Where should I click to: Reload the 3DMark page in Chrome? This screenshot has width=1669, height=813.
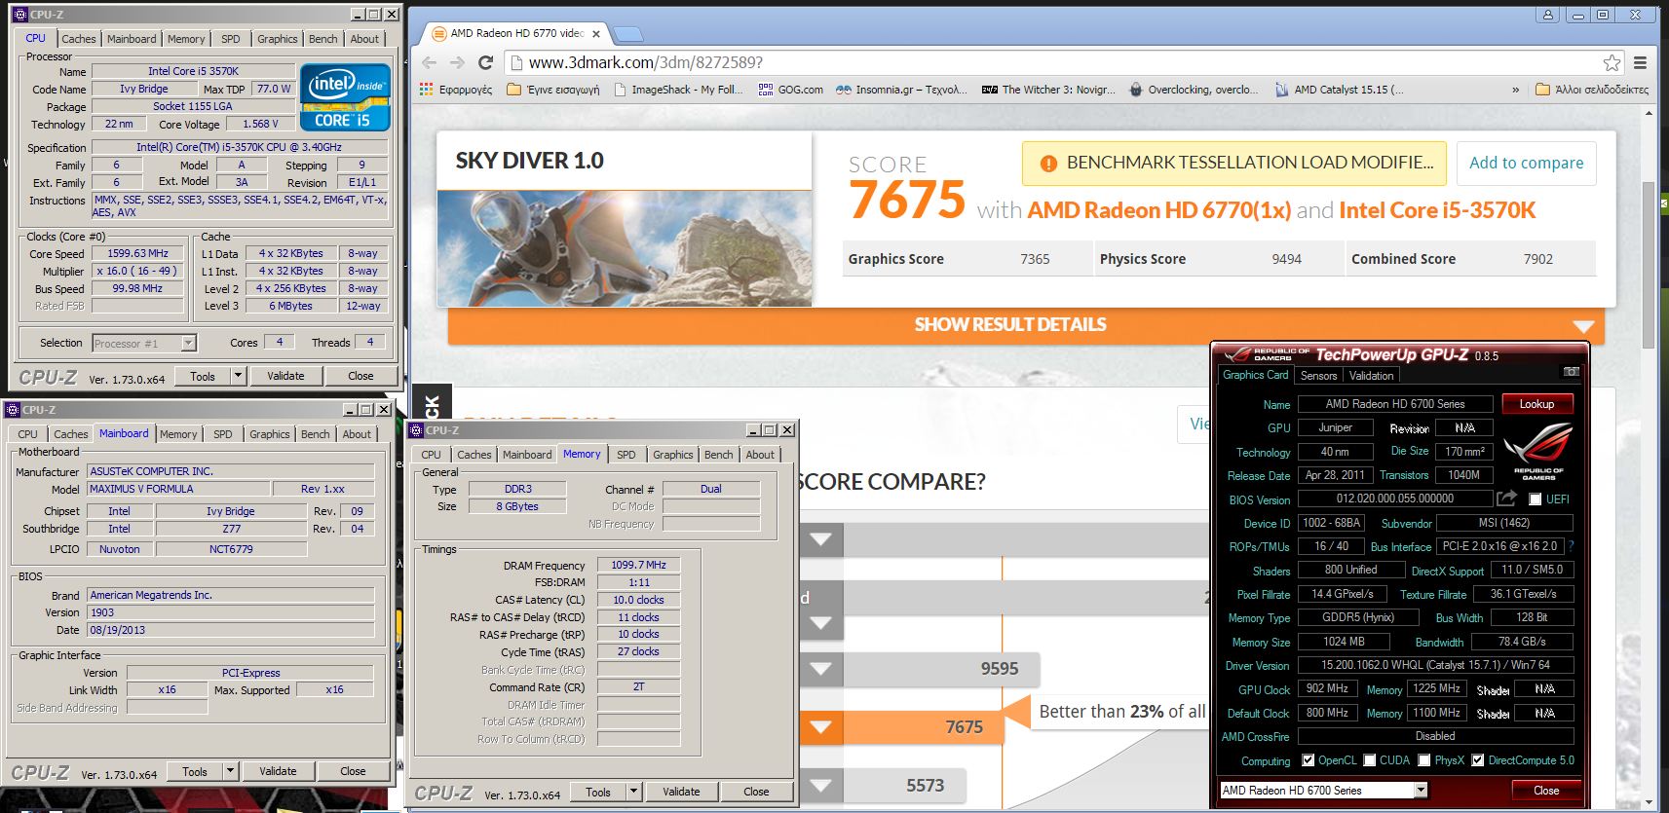tap(485, 62)
